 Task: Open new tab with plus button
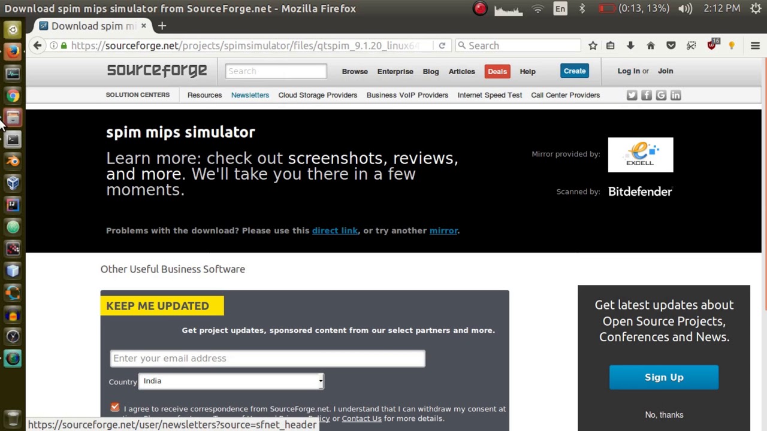[x=162, y=26]
